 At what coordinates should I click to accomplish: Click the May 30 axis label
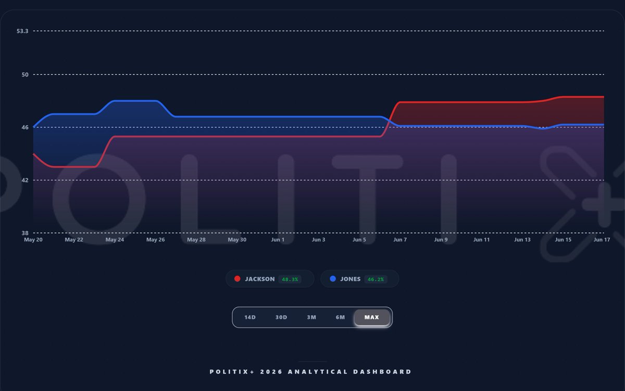237,240
